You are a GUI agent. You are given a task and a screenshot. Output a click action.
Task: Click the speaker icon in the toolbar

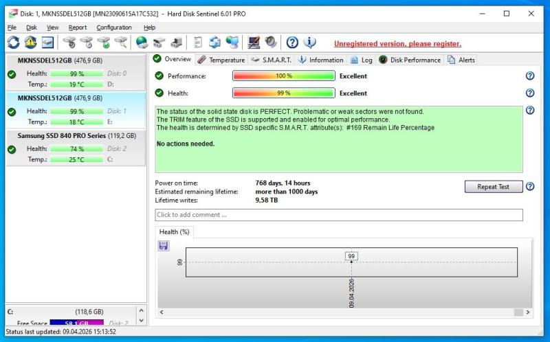click(x=271, y=43)
